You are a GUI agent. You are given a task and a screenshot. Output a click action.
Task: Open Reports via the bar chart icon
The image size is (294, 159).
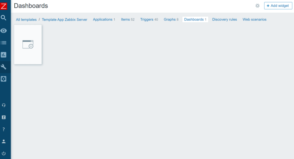click(3, 55)
